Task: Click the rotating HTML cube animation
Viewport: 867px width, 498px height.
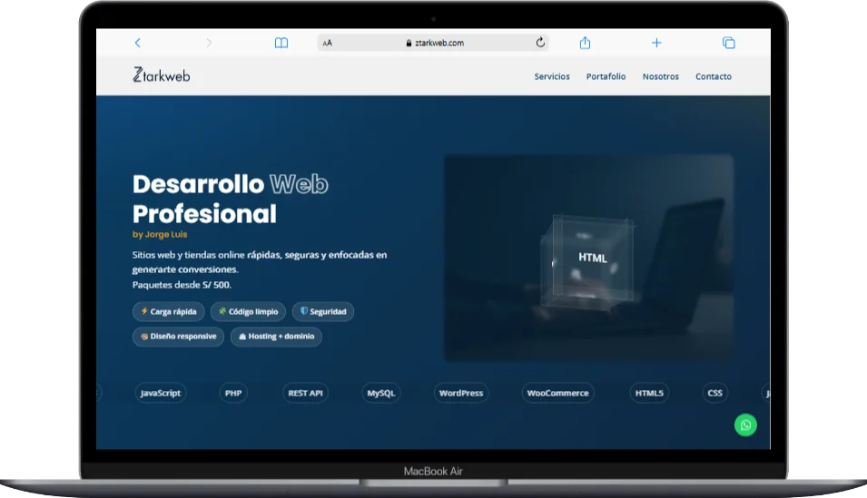Action: [589, 261]
